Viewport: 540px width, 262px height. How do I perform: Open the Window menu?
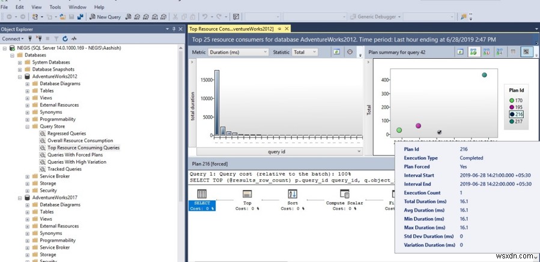point(77,7)
